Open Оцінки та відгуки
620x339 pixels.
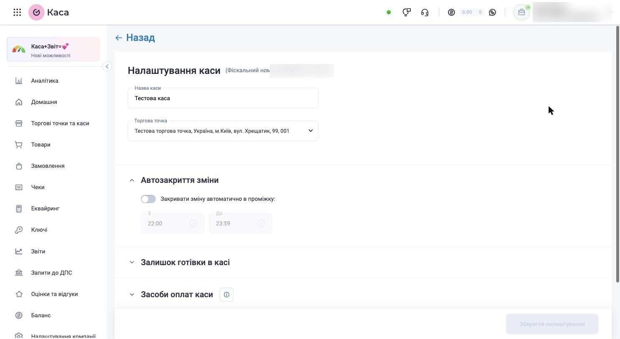pos(53,294)
